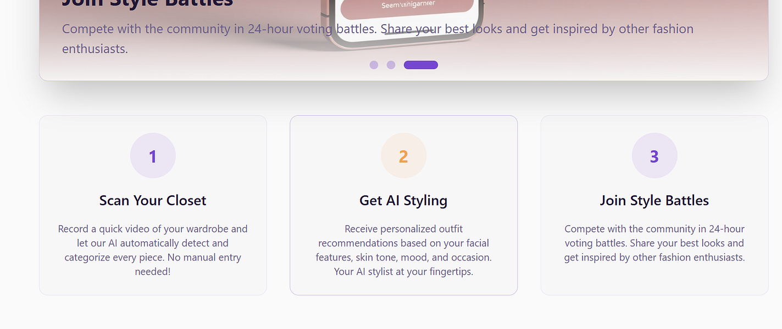Click the number 3 step circle
This screenshot has height=329, width=782.
click(x=654, y=156)
